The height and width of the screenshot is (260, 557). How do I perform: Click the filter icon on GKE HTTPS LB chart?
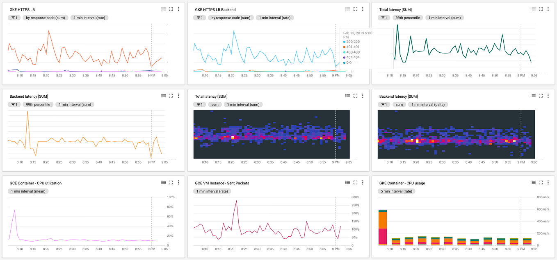tap(14, 18)
